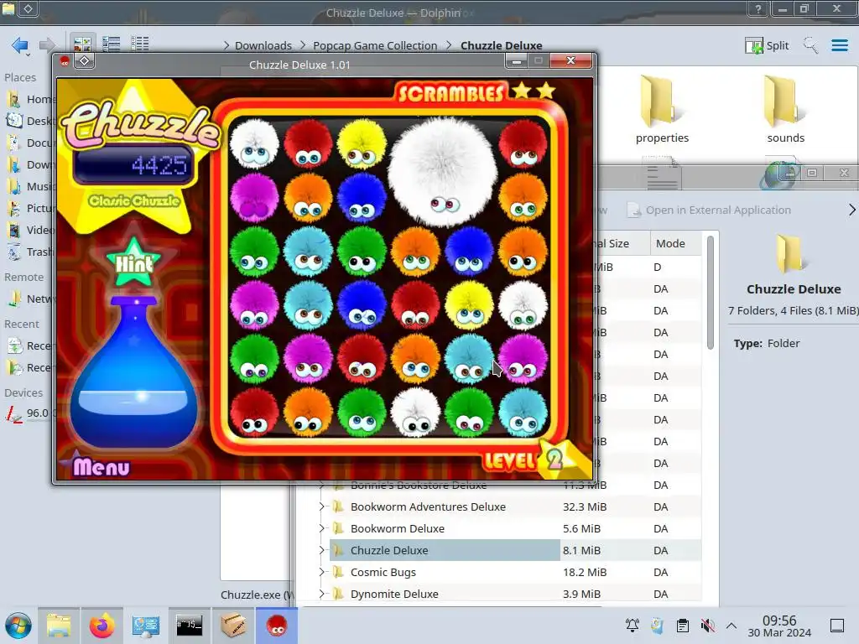
Task: Open the system monitor taskbar icon
Action: pos(146,626)
